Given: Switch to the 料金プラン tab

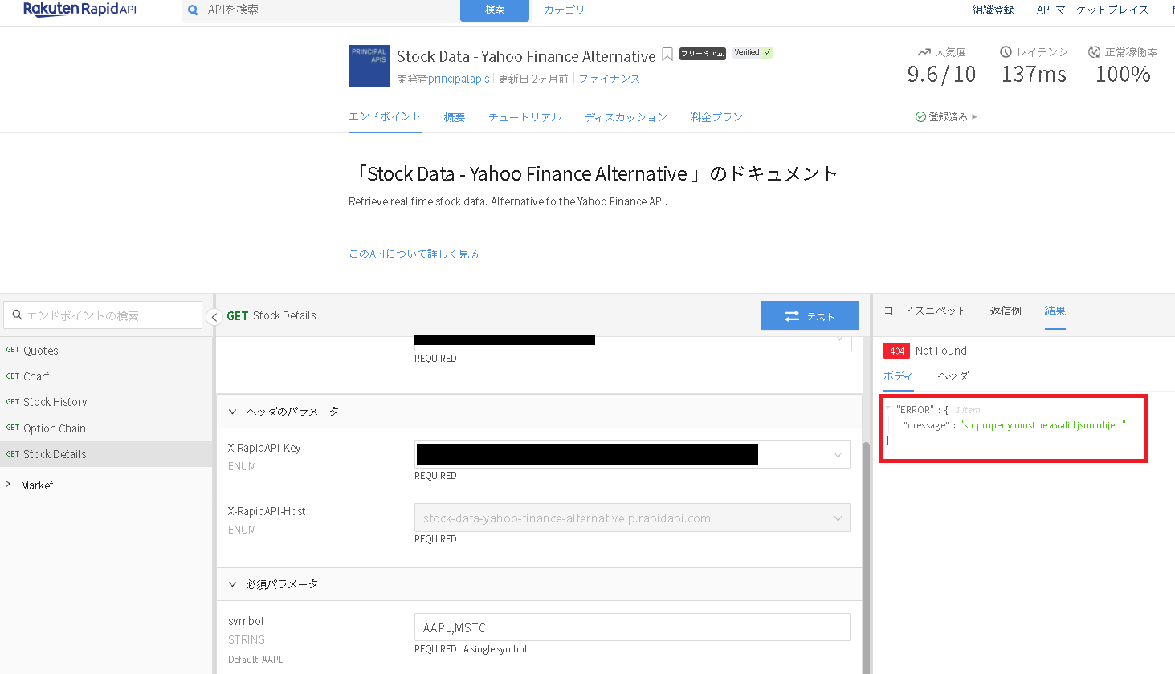Looking at the screenshot, I should (x=716, y=117).
